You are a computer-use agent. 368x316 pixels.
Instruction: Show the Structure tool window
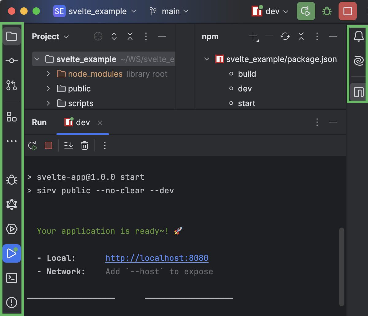click(12, 117)
